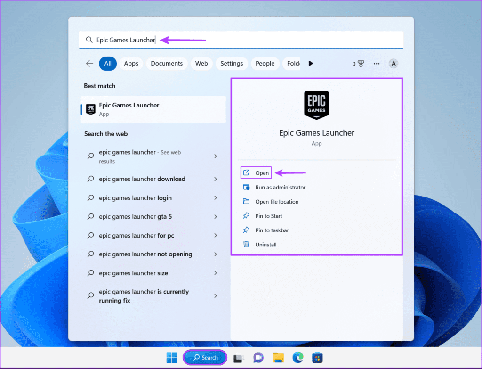Click the account avatar A
The width and height of the screenshot is (482, 369).
pos(394,64)
